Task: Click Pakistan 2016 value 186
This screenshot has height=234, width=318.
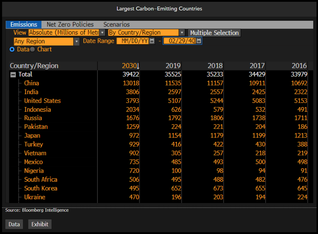Action: (303, 127)
